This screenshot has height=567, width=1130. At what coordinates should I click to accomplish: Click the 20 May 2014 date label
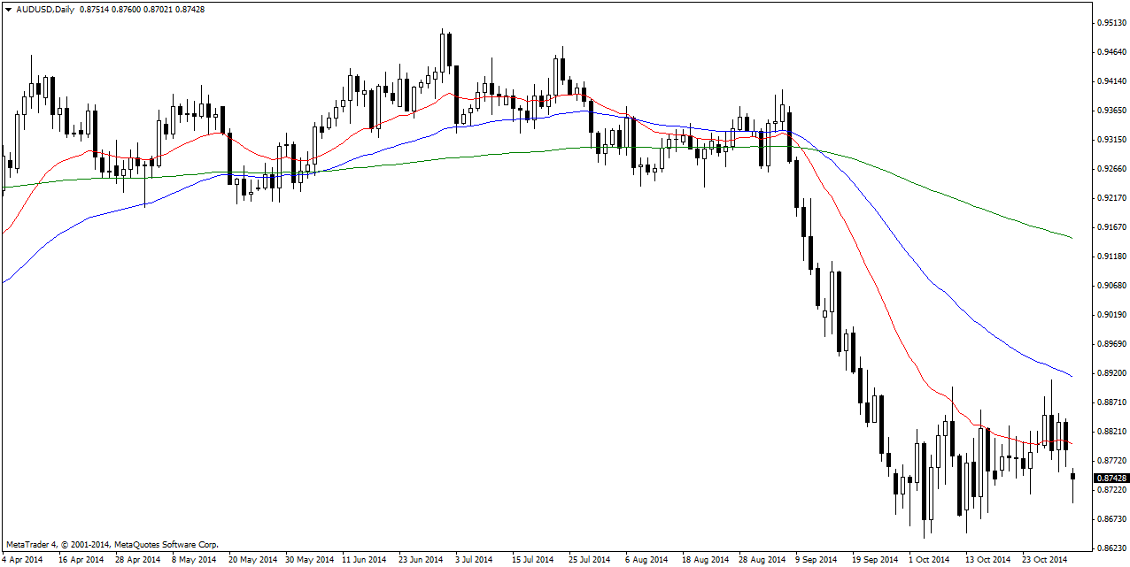(x=252, y=559)
